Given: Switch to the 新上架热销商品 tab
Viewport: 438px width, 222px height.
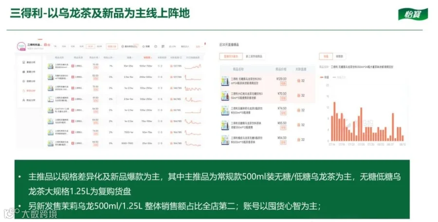Looking at the screenshot, I should coord(254,56).
